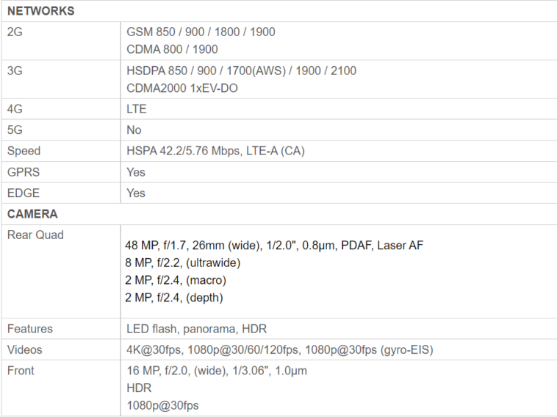Click the LTE value in 4G row
The image size is (557, 417).
pos(137,109)
